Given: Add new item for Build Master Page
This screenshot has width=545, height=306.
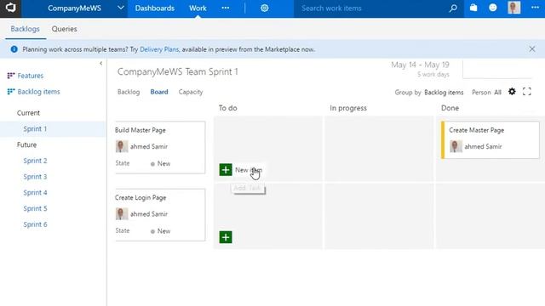Looking at the screenshot, I should coord(226,170).
